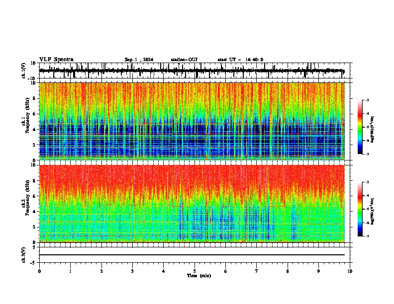
Task: Click the "-7" label below ch.2 color bar
Action: pyautogui.click(x=367, y=236)
